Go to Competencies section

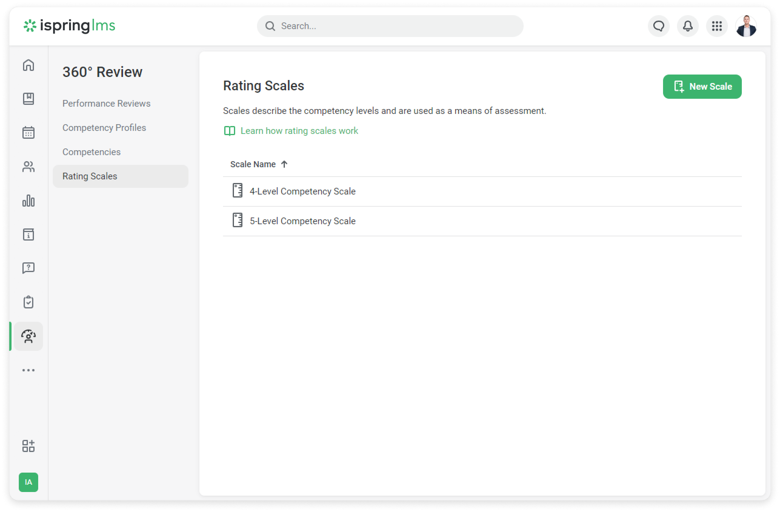point(92,152)
